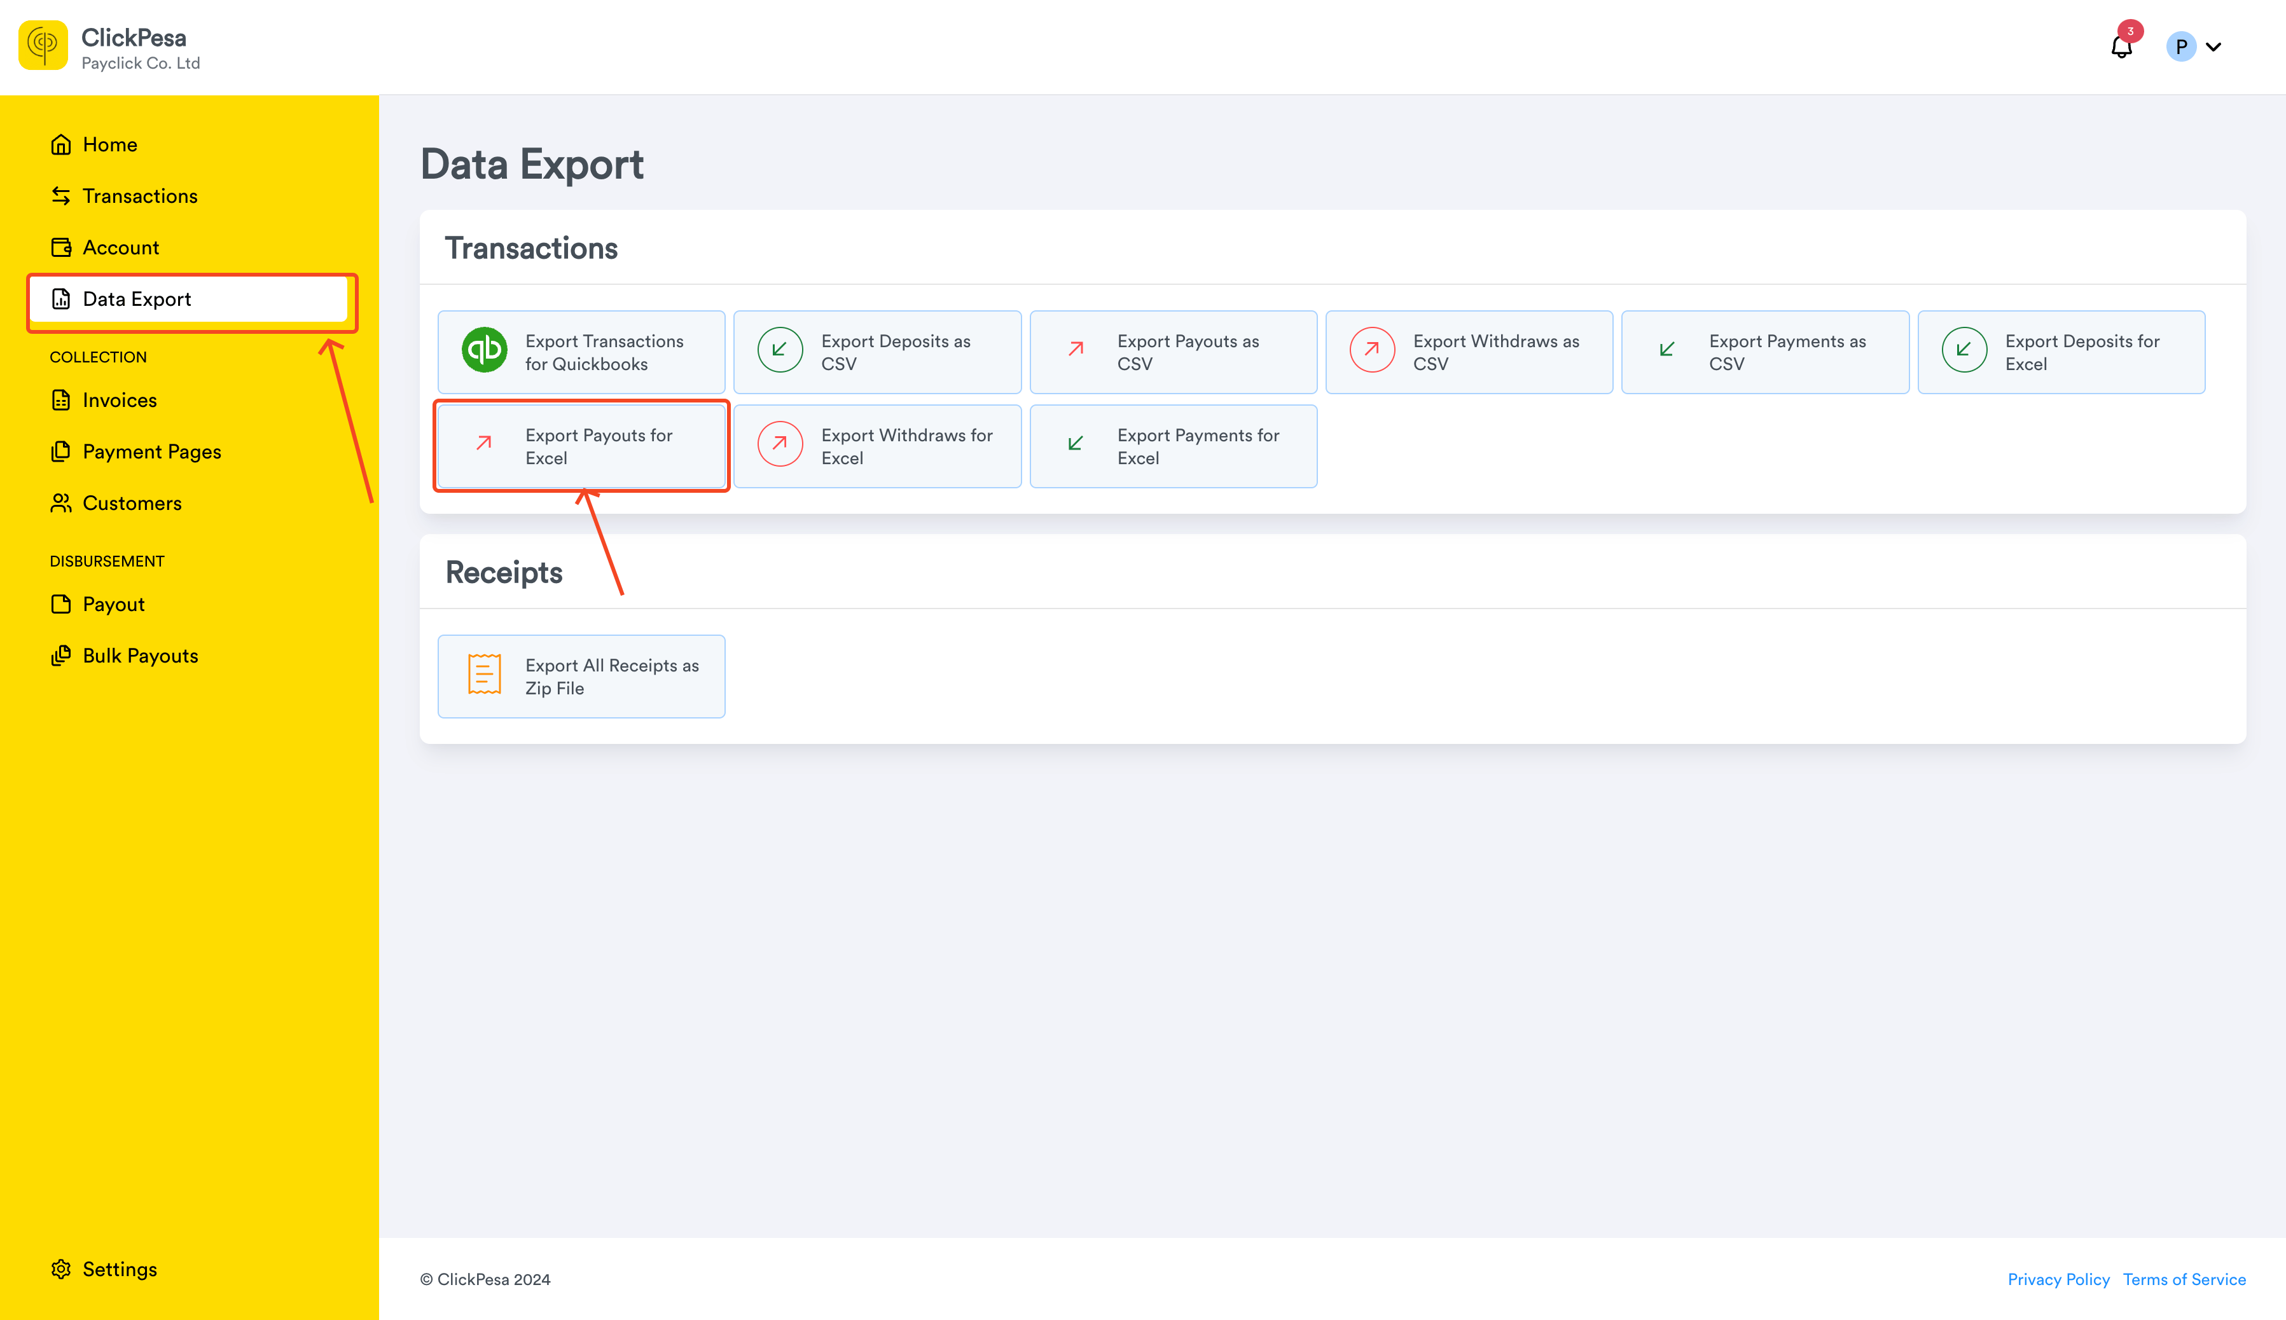
Task: Export Deposits as CSV
Action: pyautogui.click(x=877, y=353)
